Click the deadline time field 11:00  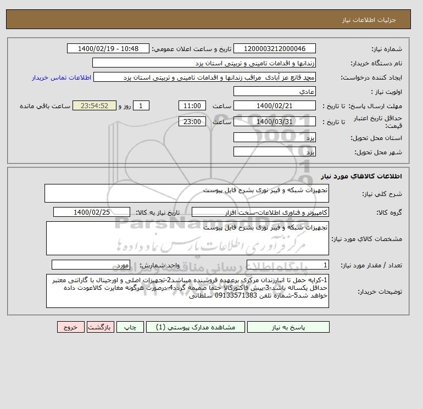[192, 106]
